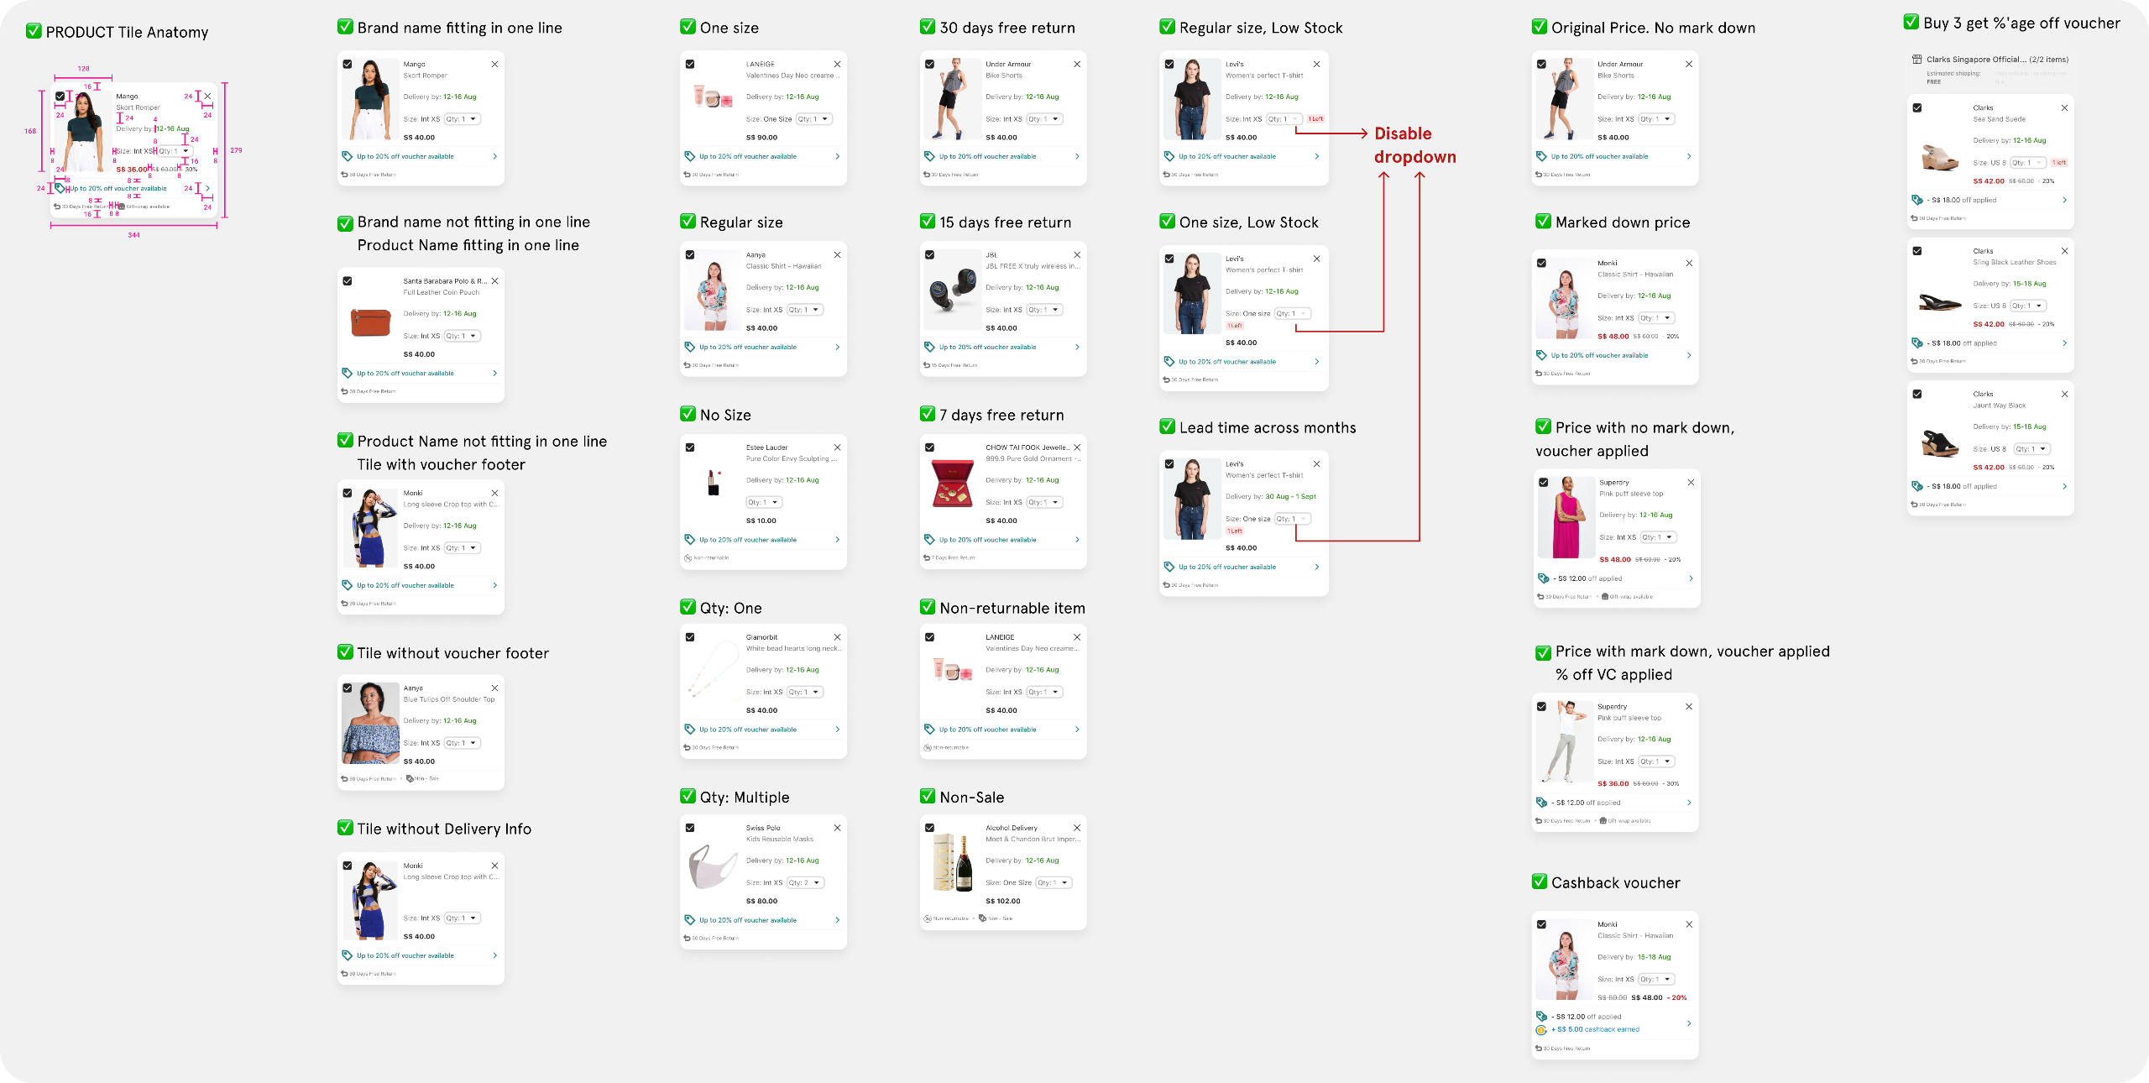2149x1083 pixels.
Task: Toggle checkbox on CHOW TAI FOOK Jewellery tile
Action: pos(929,447)
